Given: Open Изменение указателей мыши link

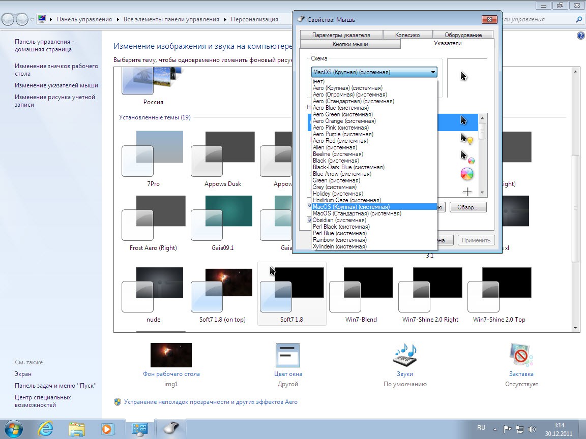Looking at the screenshot, I should click(56, 85).
